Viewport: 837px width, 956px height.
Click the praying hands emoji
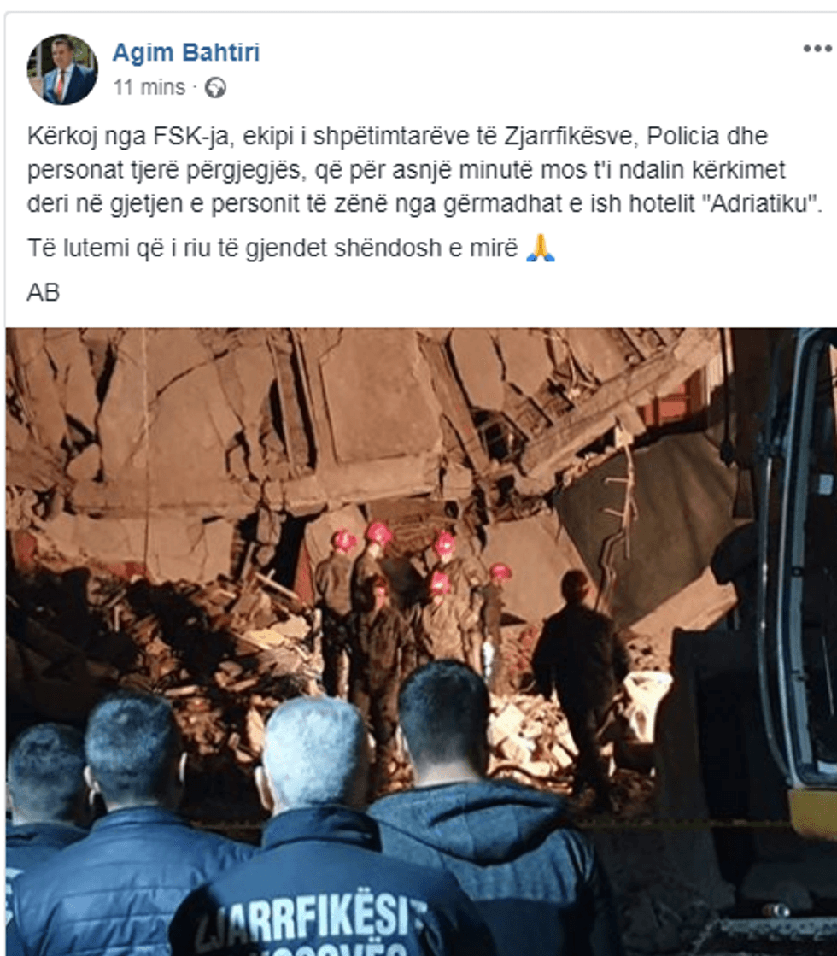[541, 248]
